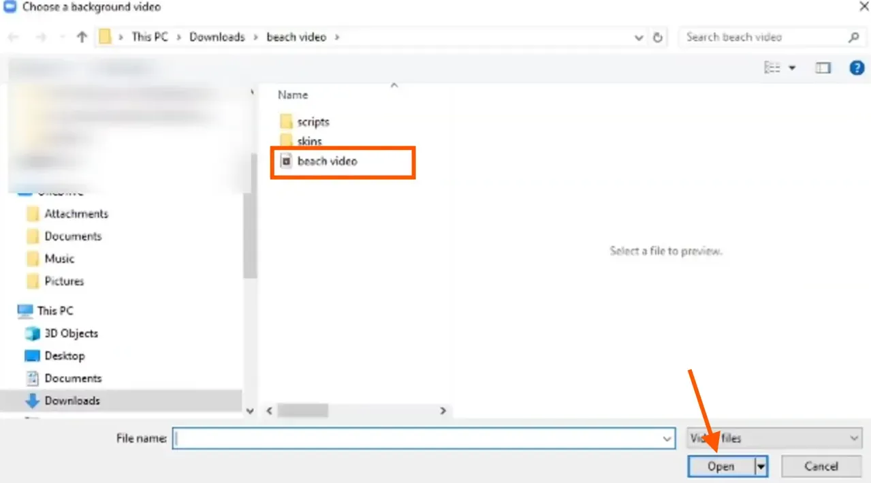Click This PC in the breadcrumb path
Screen dimensions: 871x483
(149, 37)
